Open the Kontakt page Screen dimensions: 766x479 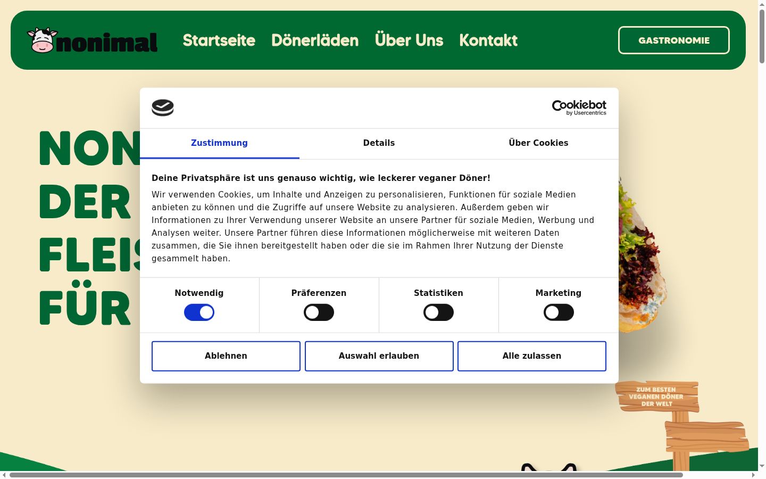(x=488, y=40)
